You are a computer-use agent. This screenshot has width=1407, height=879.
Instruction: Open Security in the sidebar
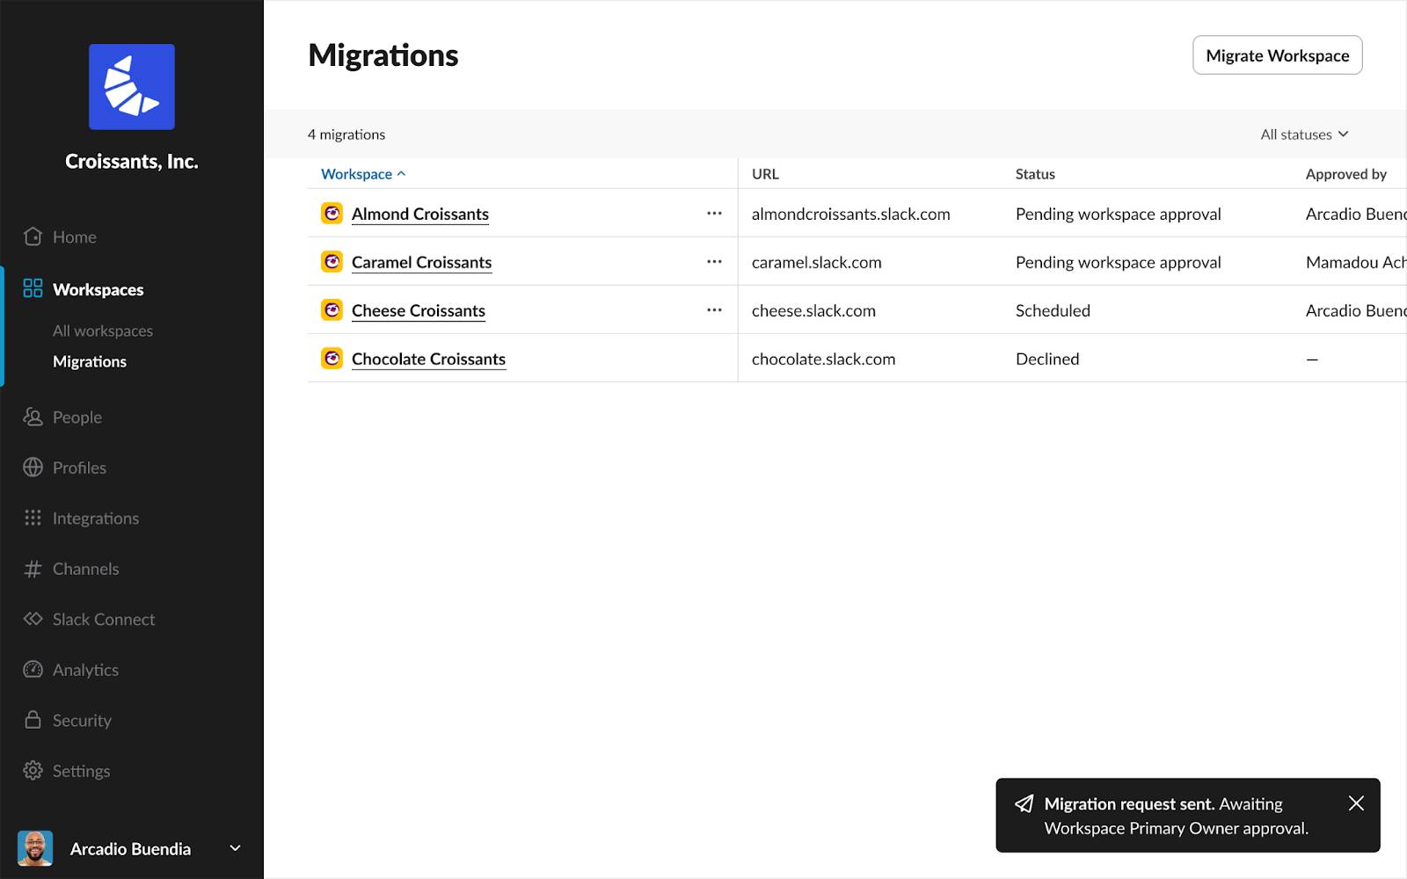(82, 721)
